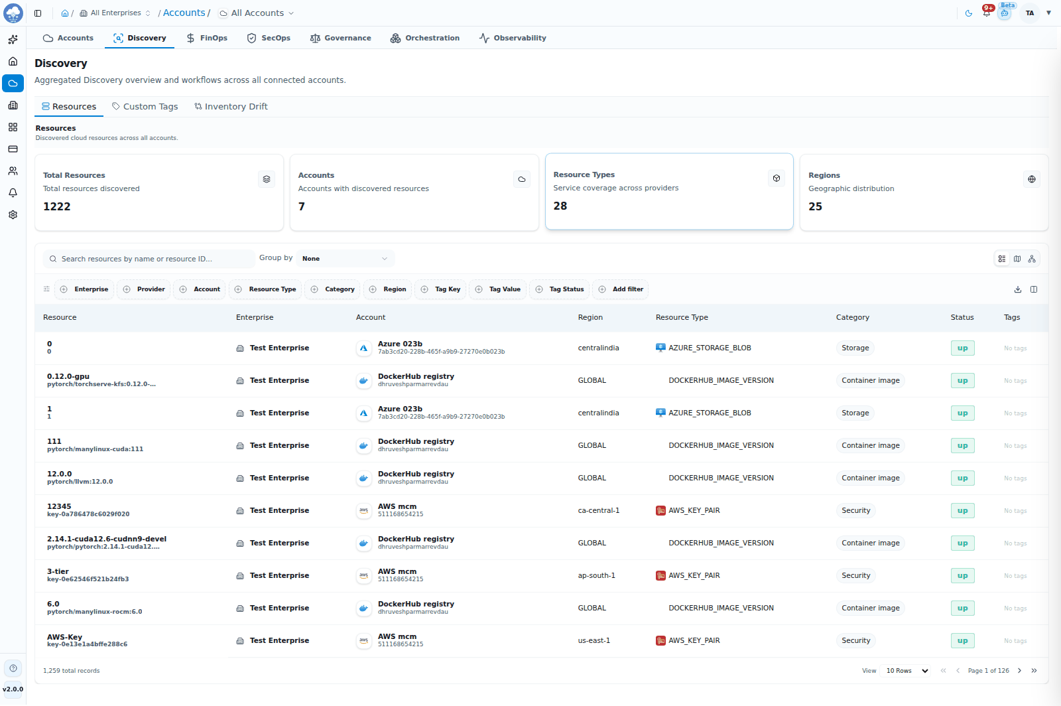Click the Resource Types cube icon
This screenshot has height=706, width=1061.
[x=777, y=178]
